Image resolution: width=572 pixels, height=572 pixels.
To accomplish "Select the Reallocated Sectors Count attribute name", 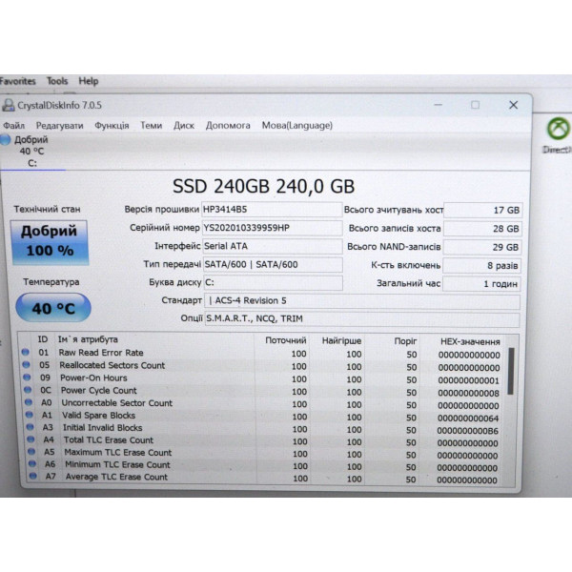I will (112, 365).
